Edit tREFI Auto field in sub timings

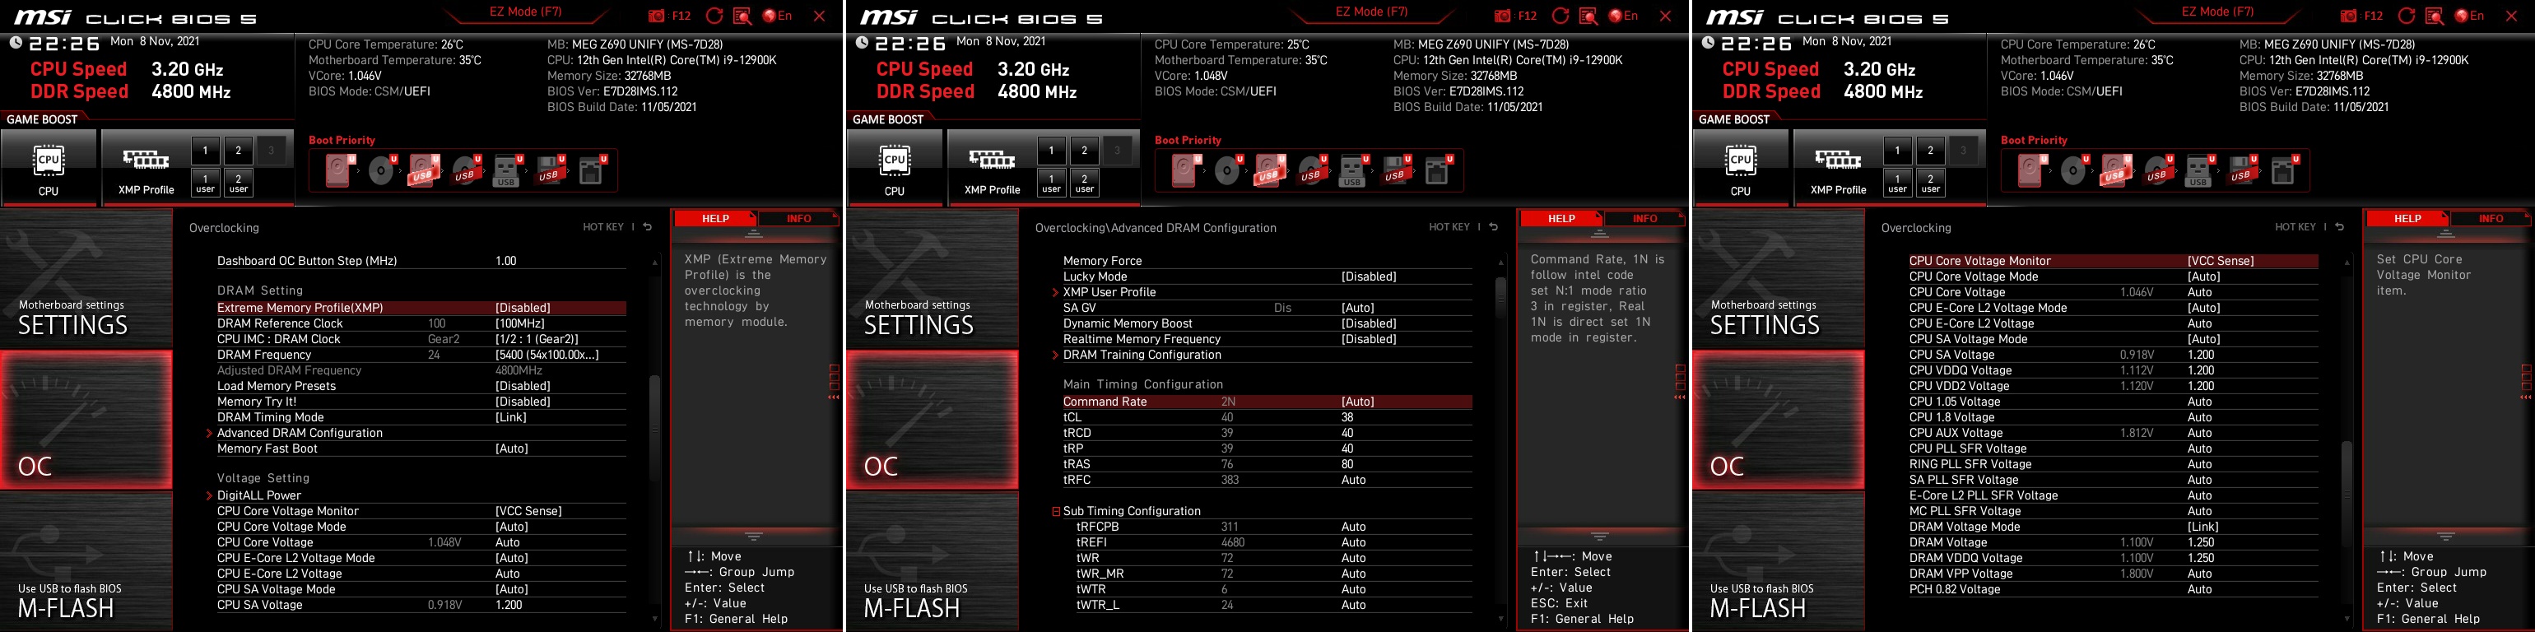(x=1267, y=542)
